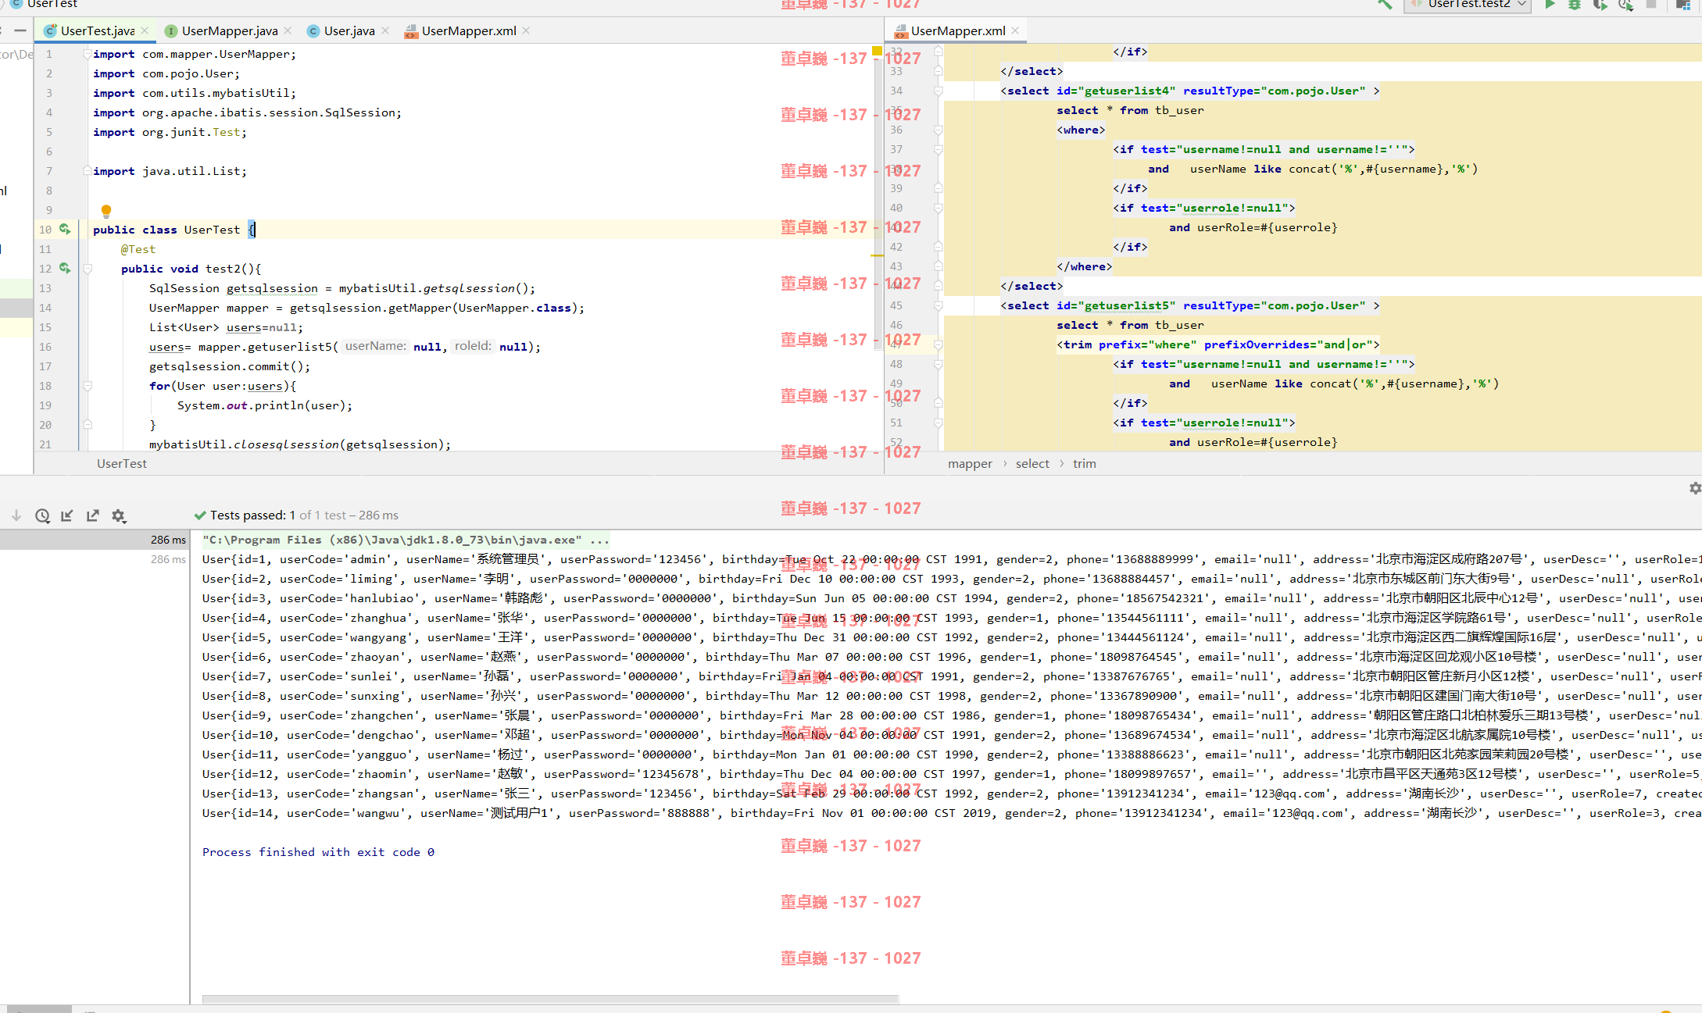Screen dimensions: 1702x1013
Task: Click the @Test annotation on line 11
Action: [138, 249]
